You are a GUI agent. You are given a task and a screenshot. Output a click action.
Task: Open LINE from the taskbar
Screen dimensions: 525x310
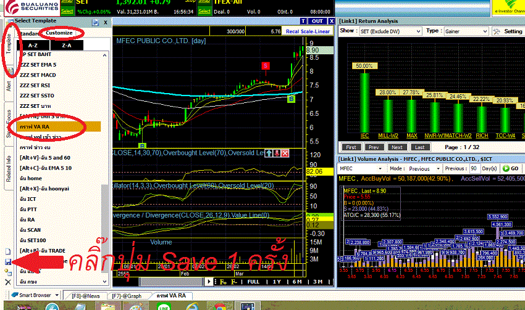tap(164, 306)
